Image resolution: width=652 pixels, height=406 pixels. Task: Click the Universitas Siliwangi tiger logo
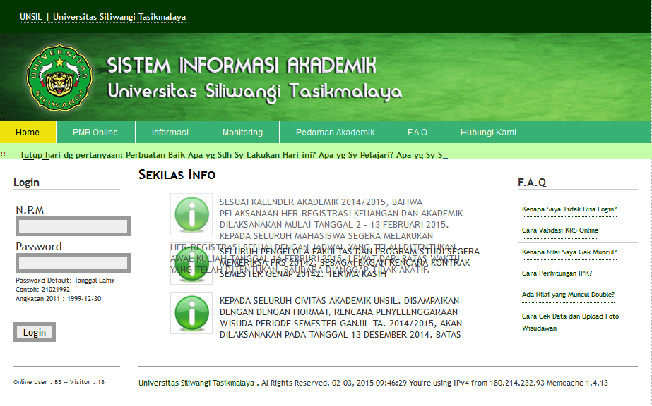click(59, 78)
